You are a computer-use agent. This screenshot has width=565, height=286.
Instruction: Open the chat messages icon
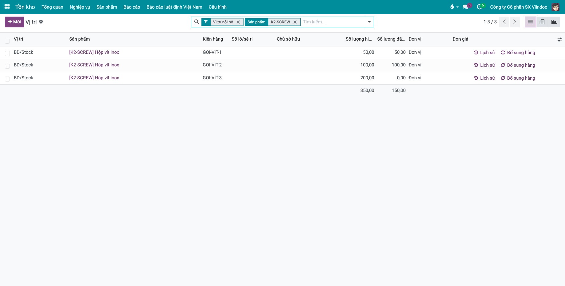click(466, 7)
